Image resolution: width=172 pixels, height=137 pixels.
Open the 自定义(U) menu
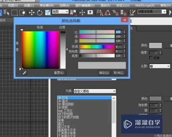click(x=123, y=5)
